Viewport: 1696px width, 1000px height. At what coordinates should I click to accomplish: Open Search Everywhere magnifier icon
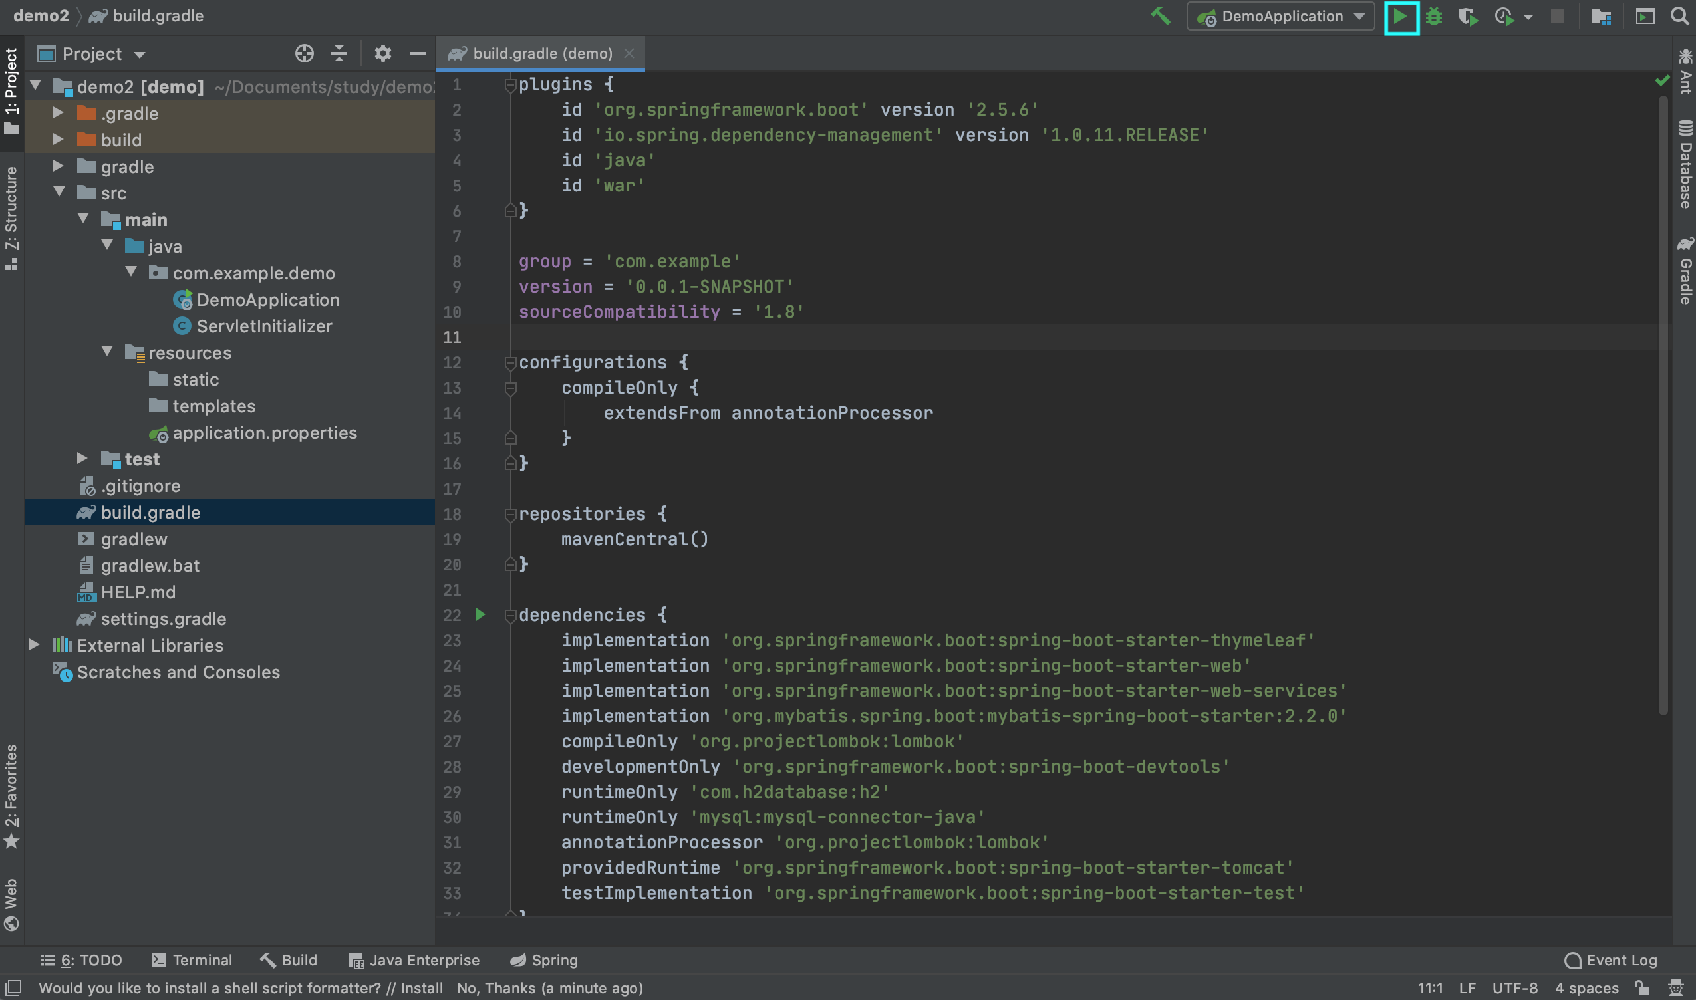(1679, 16)
